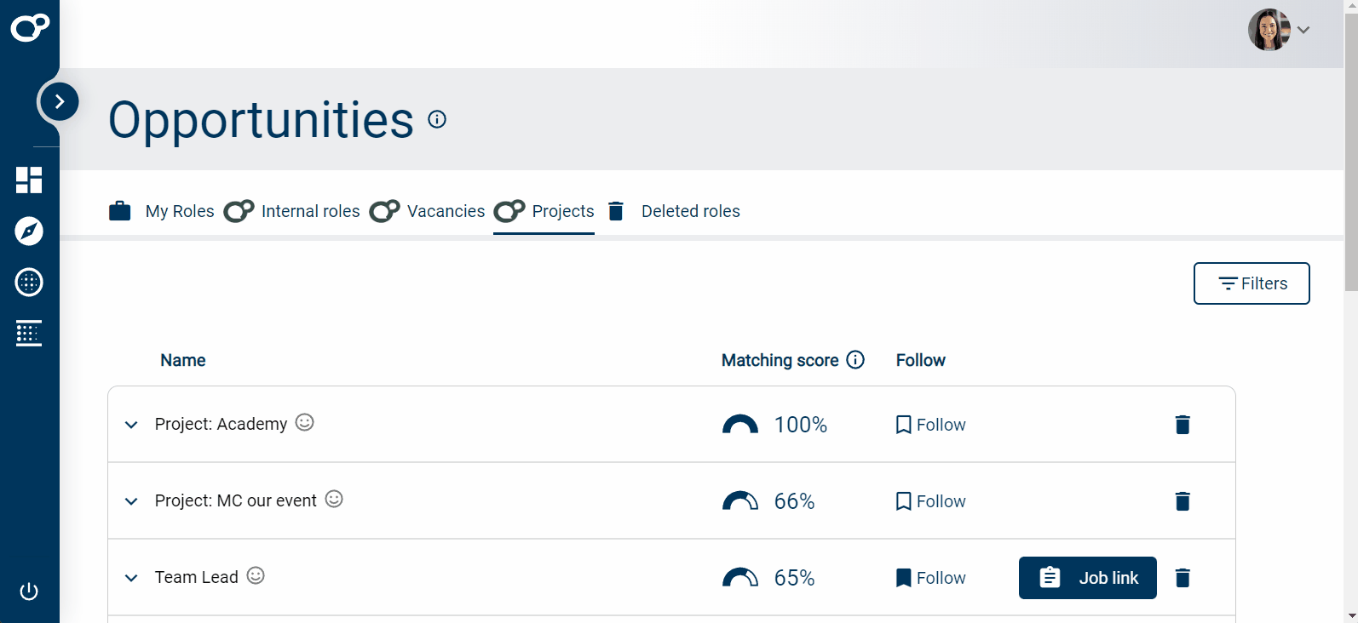Click the compass explore icon in sidebar
Image resolution: width=1358 pixels, height=623 pixels.
29,231
